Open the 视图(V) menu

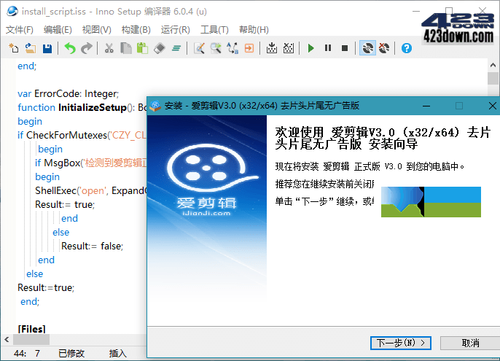click(x=97, y=30)
